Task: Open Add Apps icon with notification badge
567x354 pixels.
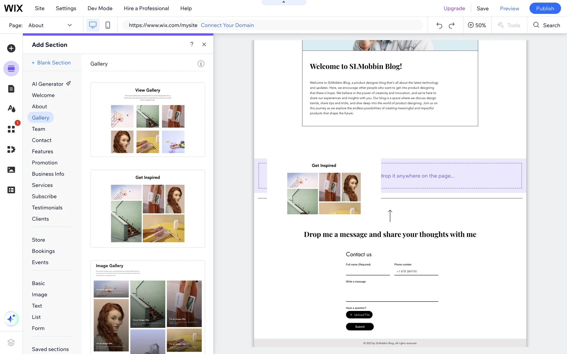Action: pos(11,129)
